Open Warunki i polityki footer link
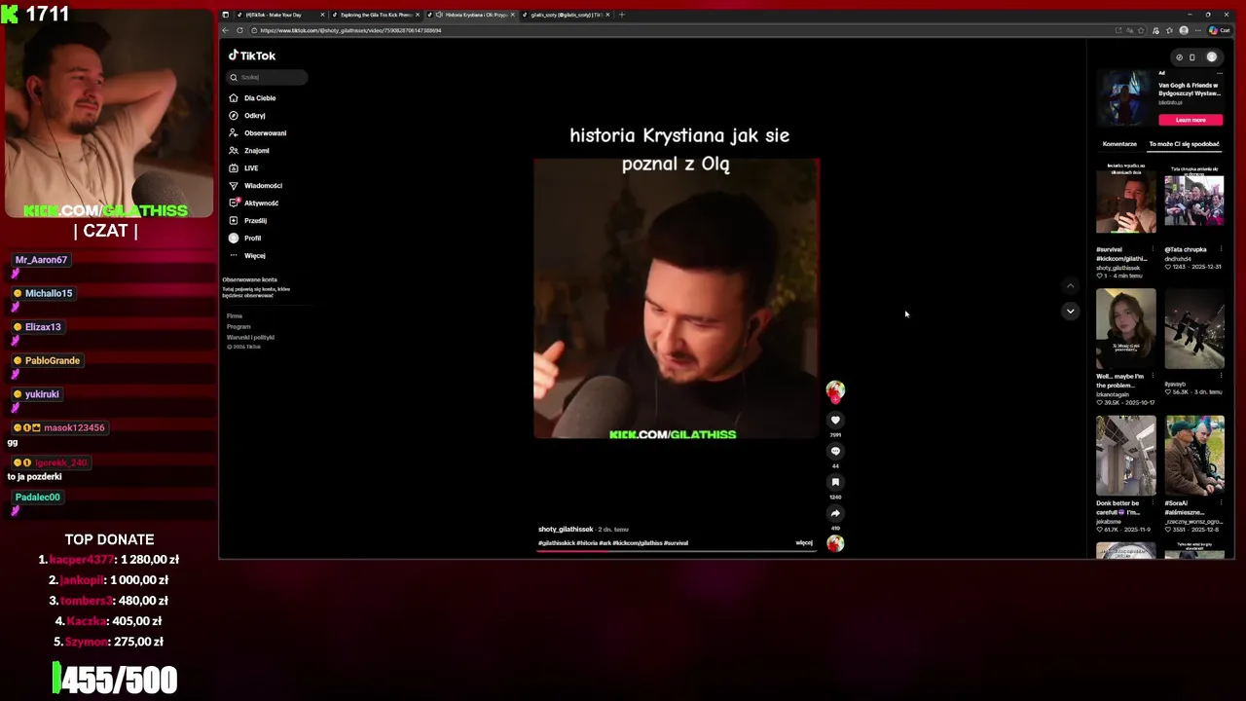1246x701 pixels. [250, 338]
